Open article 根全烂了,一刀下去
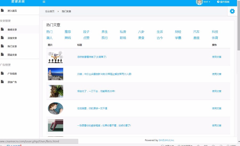Image resolution: width=240 pixels, height=146 pixels. pos(96,91)
